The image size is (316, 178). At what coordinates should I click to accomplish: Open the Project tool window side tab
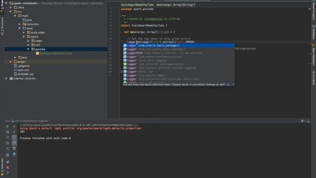2,6
